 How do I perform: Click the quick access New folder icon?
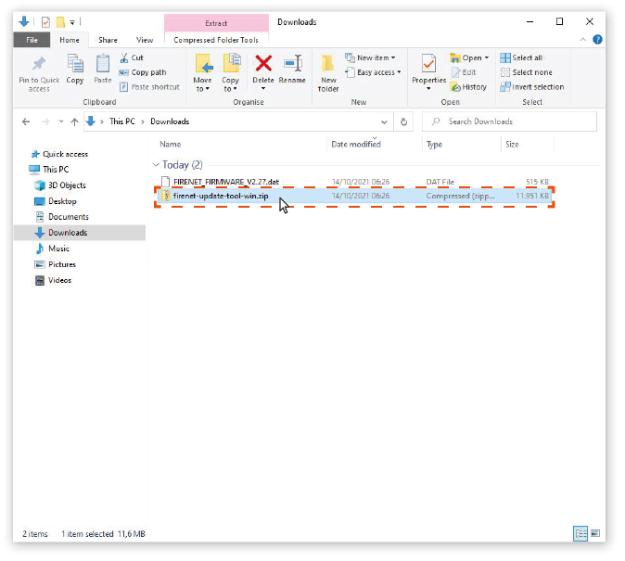point(60,22)
